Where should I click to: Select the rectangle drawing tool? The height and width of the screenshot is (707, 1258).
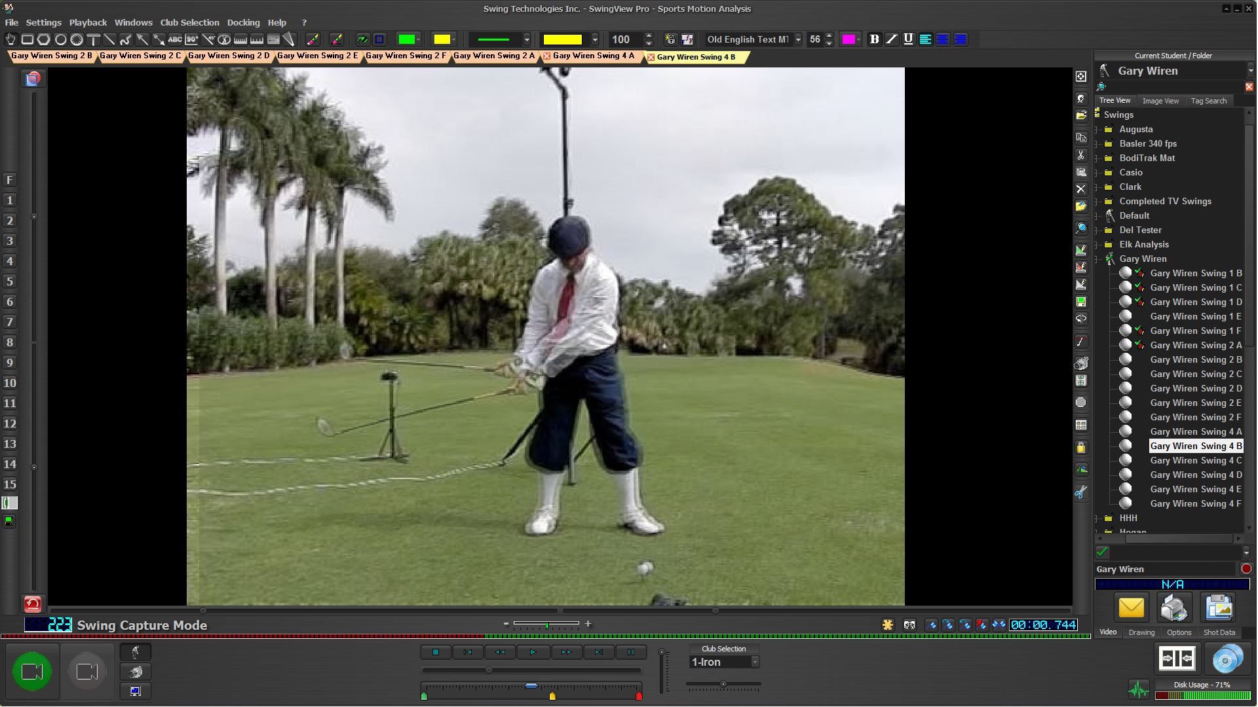(x=28, y=39)
